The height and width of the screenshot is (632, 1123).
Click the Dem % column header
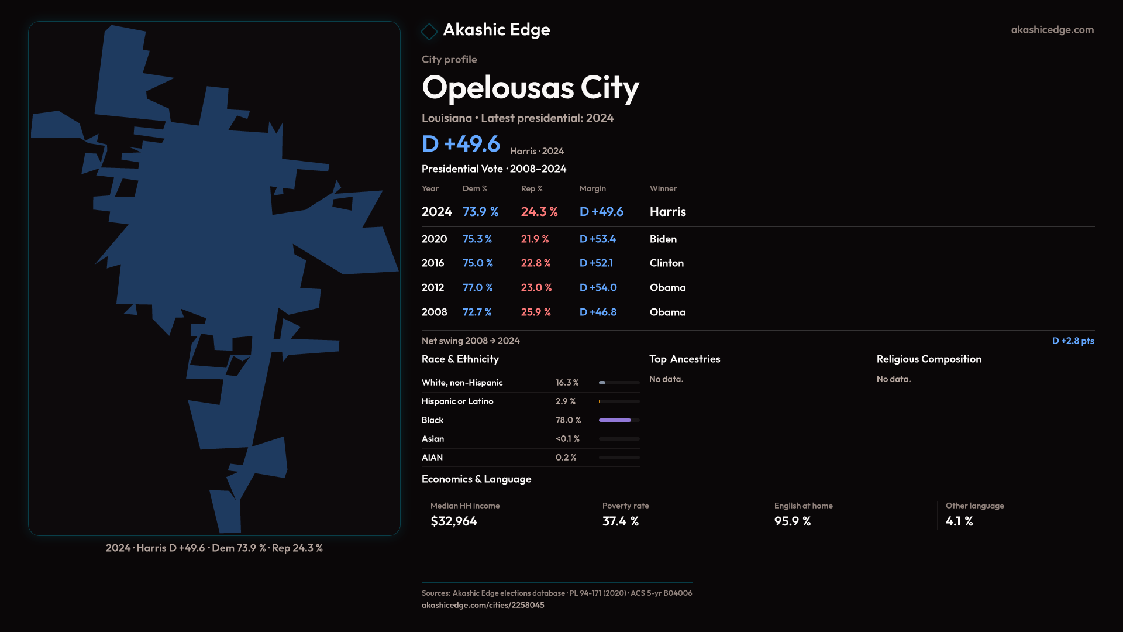pyautogui.click(x=474, y=188)
